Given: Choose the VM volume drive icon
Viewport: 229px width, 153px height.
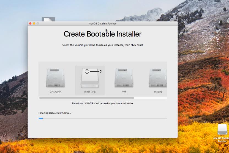Looking at the screenshot, I should (124, 78).
